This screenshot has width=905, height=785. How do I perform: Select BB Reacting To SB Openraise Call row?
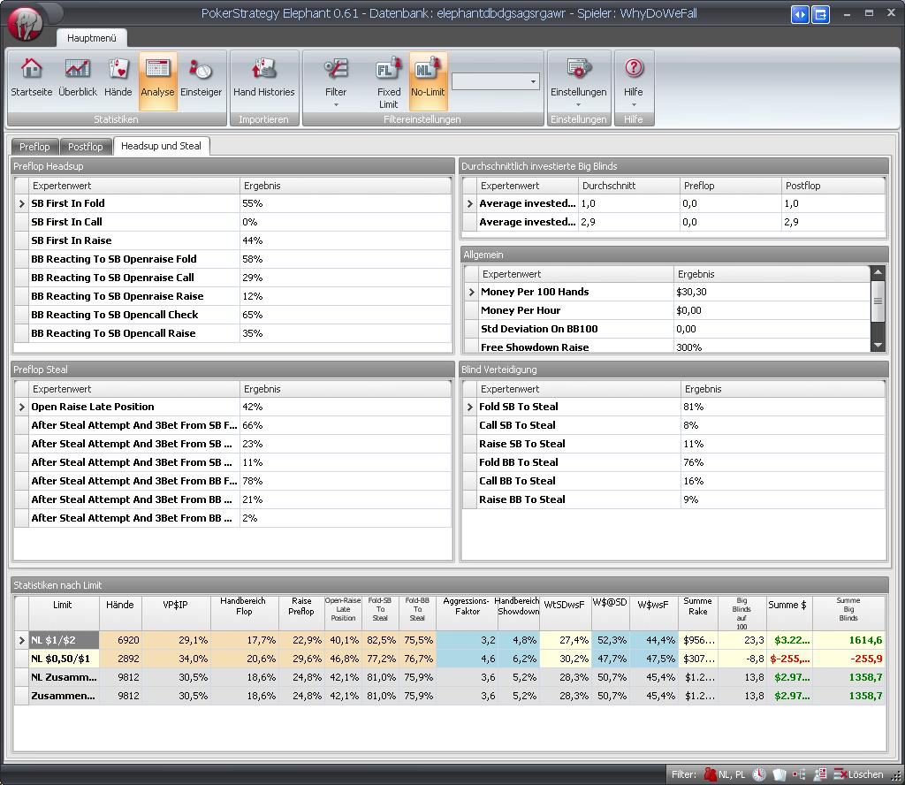tap(232, 278)
